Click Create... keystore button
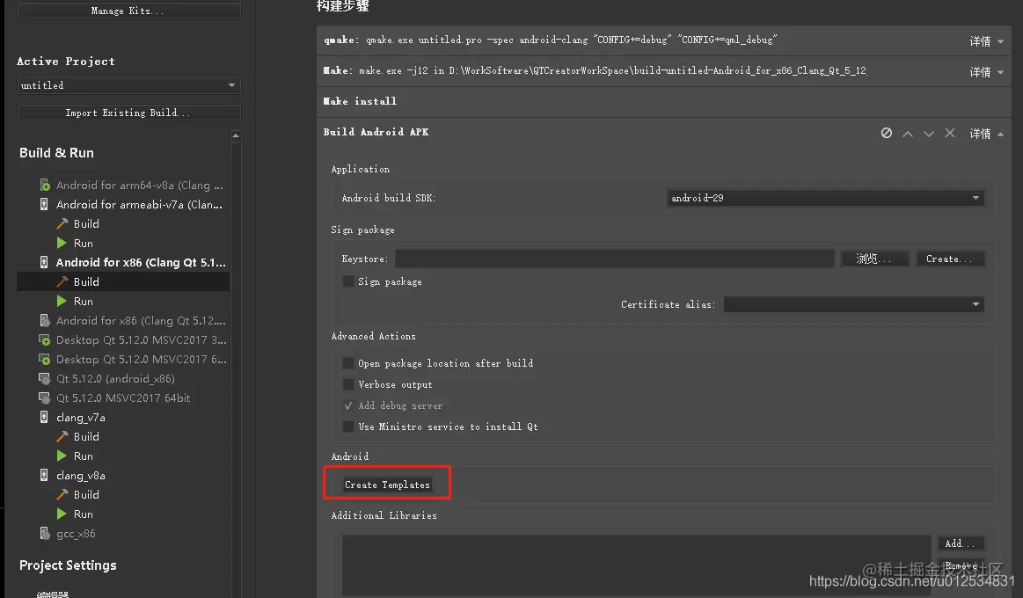This screenshot has height=598, width=1023. click(950, 259)
